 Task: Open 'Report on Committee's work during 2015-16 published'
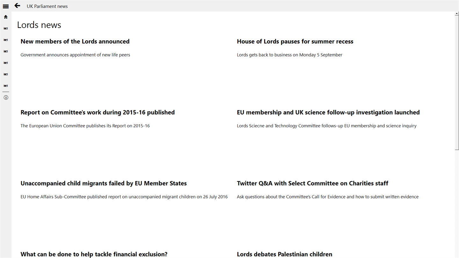click(98, 112)
